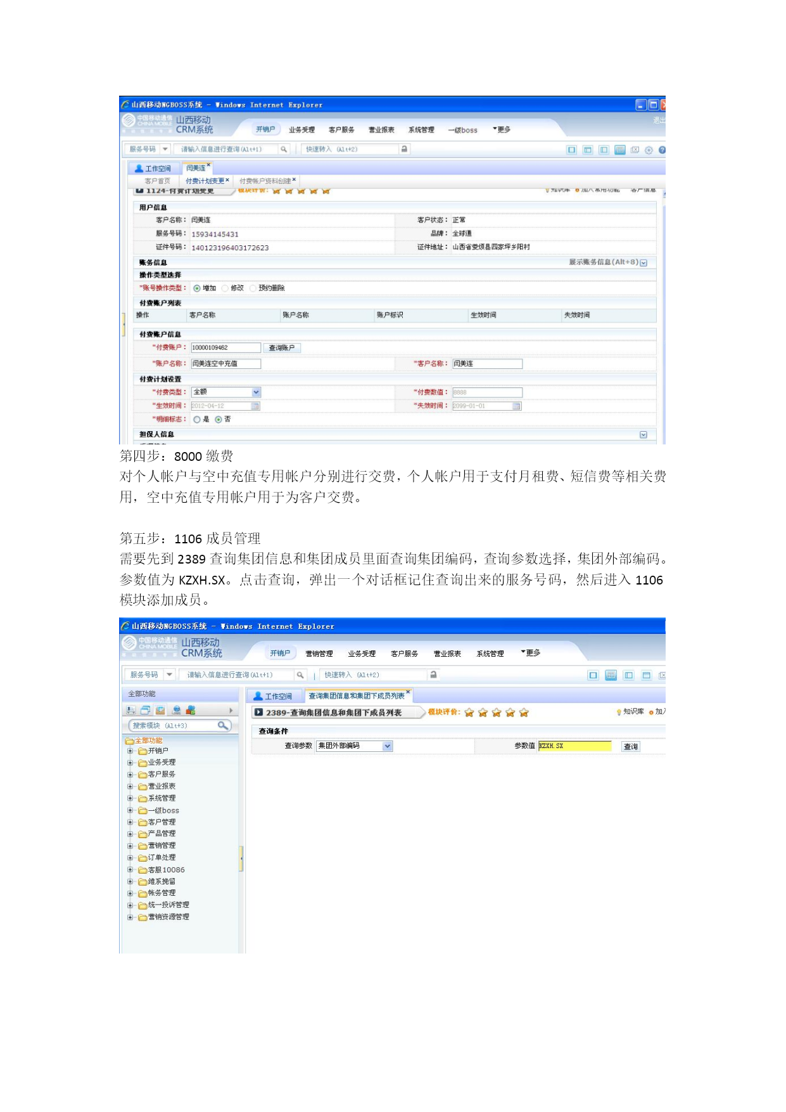The height and width of the screenshot is (1112, 786).
Task: Open 客户服务 in the lower window menu bar
Action: (x=405, y=654)
